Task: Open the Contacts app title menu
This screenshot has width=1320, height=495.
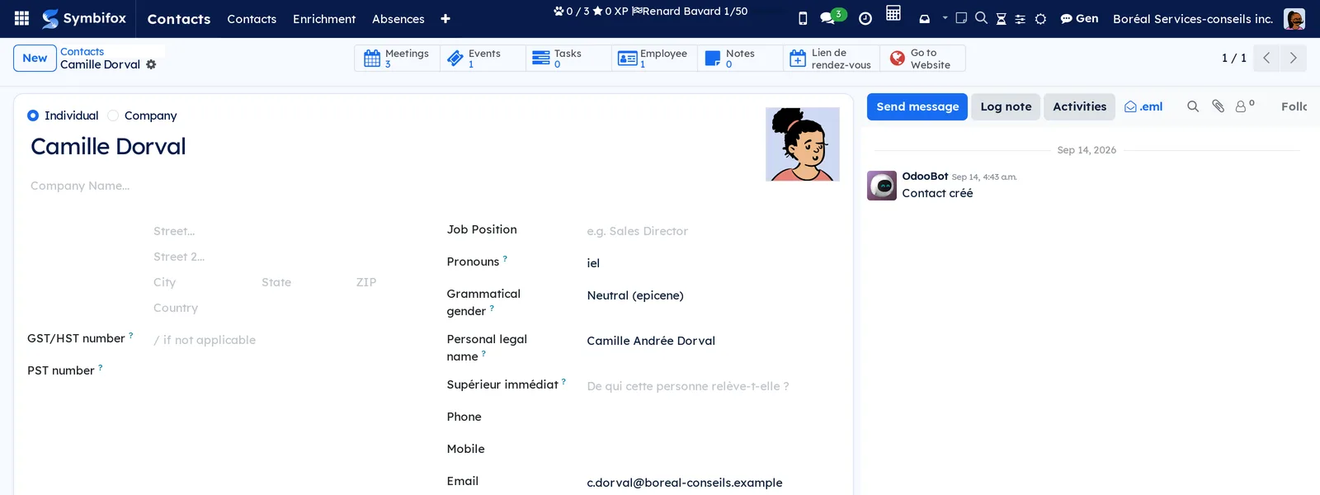Action: click(179, 18)
